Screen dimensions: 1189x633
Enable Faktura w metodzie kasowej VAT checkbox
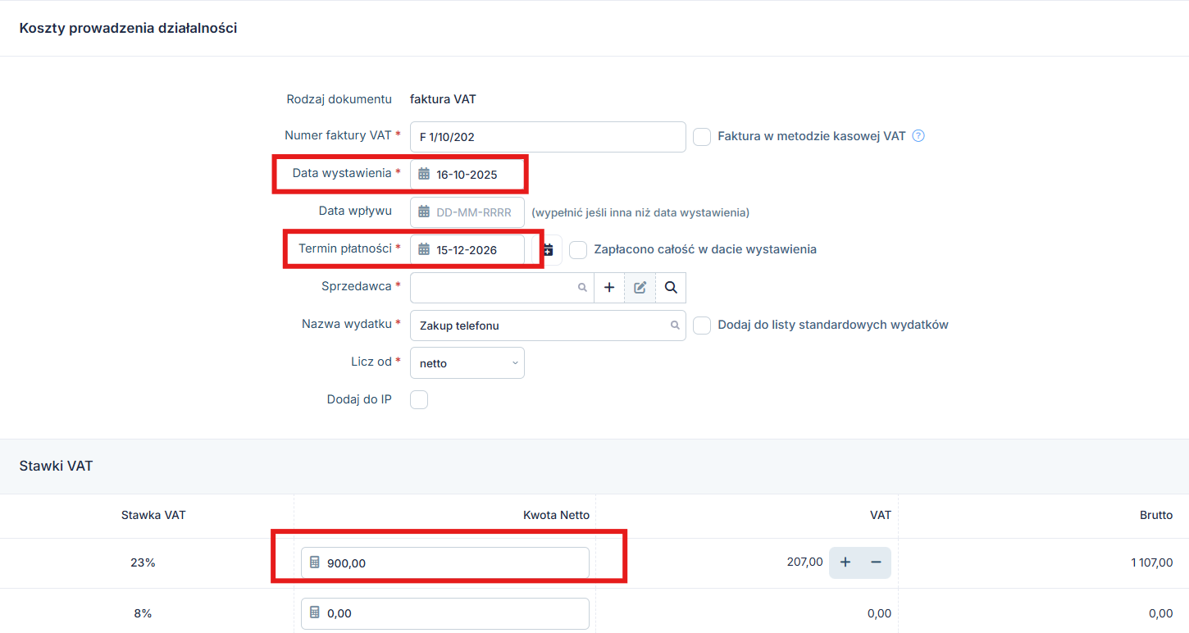coord(702,137)
